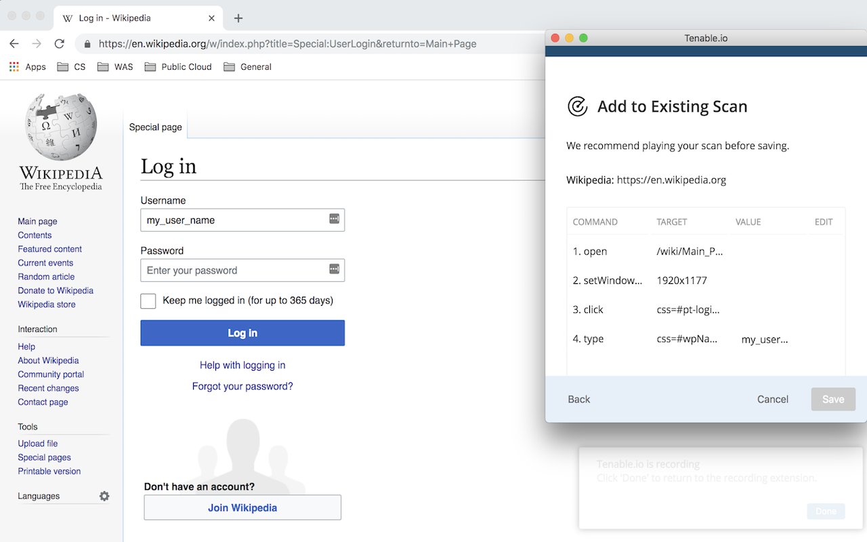Image resolution: width=867 pixels, height=542 pixels.
Task: Click the blue Log in button
Action: (242, 333)
